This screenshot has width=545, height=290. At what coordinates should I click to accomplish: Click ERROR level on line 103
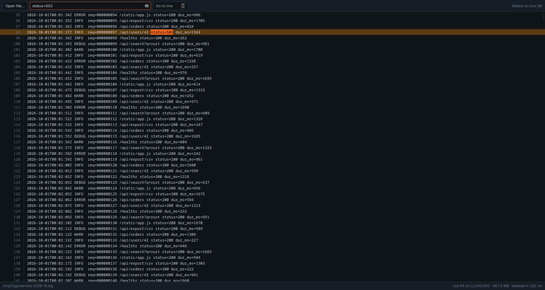(x=80, y=61)
